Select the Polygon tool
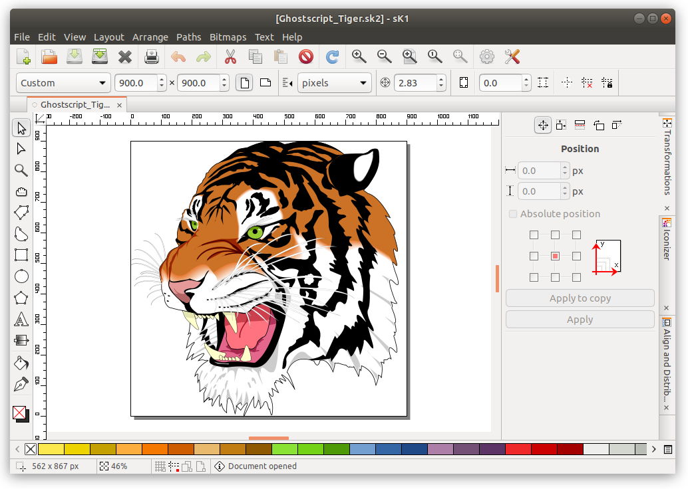This screenshot has width=688, height=489. (x=21, y=298)
